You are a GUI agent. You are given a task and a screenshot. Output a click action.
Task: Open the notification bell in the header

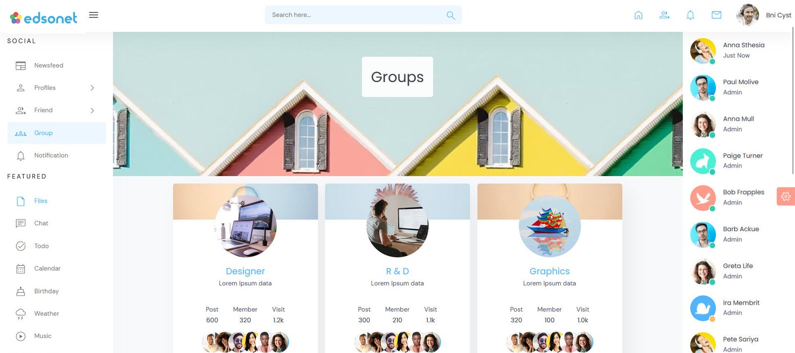(690, 15)
